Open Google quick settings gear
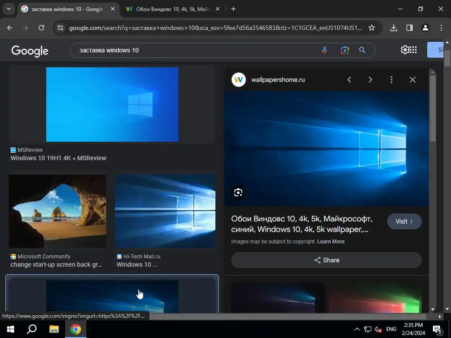The width and height of the screenshot is (451, 338). tap(405, 50)
